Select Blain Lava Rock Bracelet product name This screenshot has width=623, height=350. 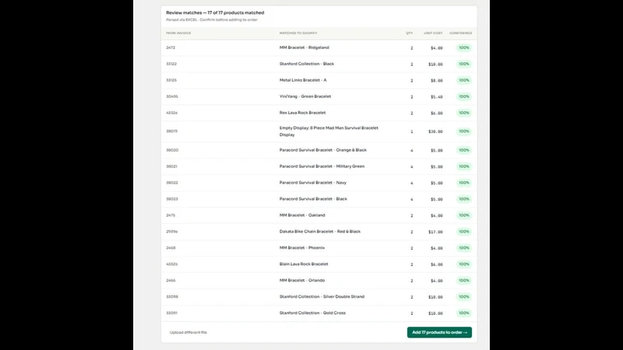tap(304, 264)
